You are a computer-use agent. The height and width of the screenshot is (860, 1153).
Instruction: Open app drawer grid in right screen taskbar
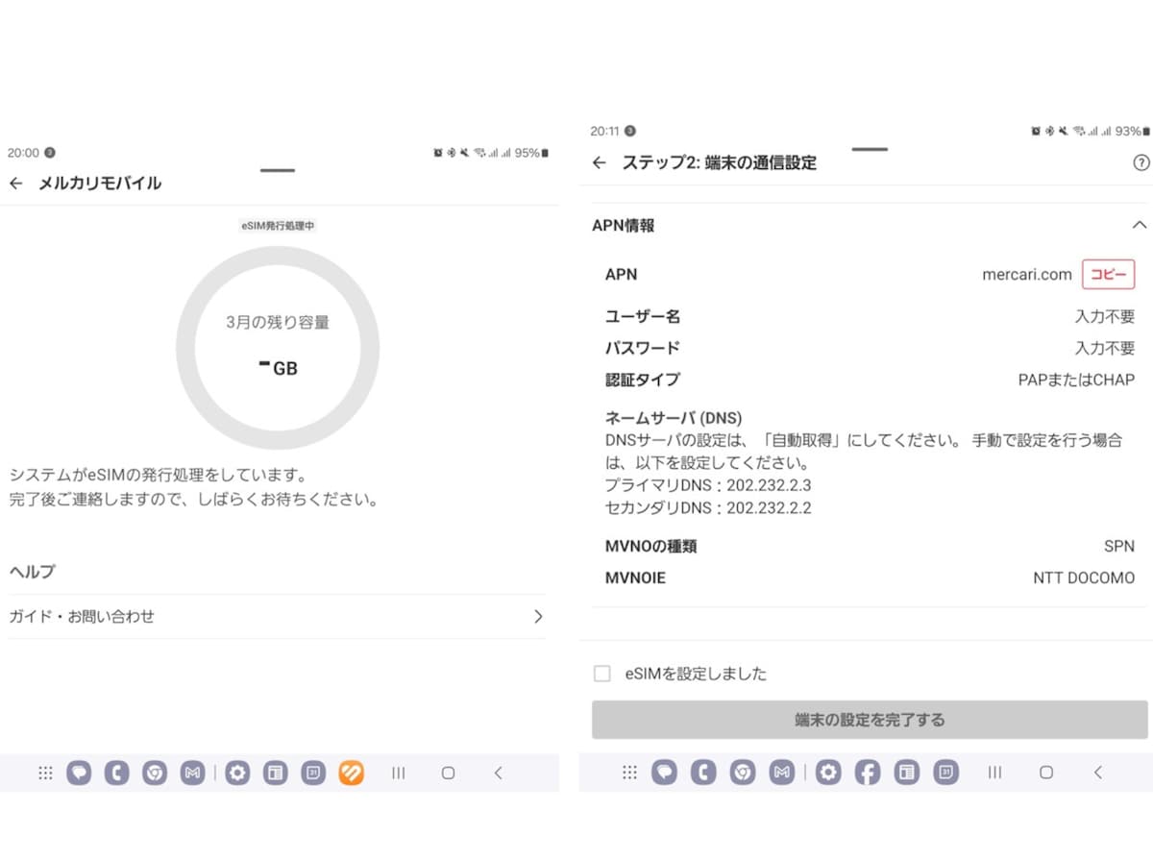[629, 773]
